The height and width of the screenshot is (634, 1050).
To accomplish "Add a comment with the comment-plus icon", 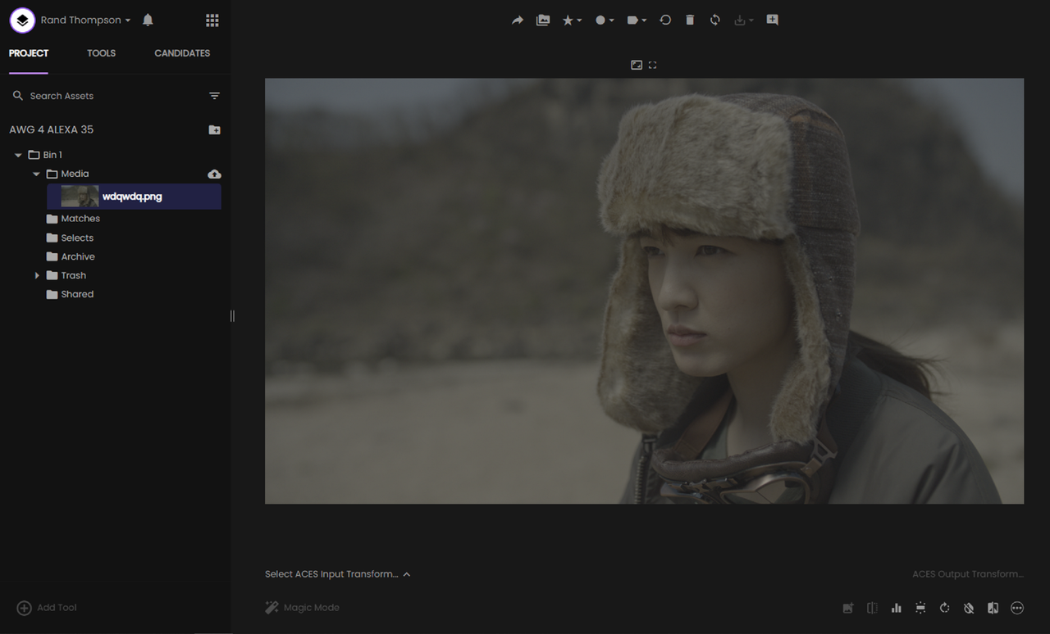I will [772, 20].
